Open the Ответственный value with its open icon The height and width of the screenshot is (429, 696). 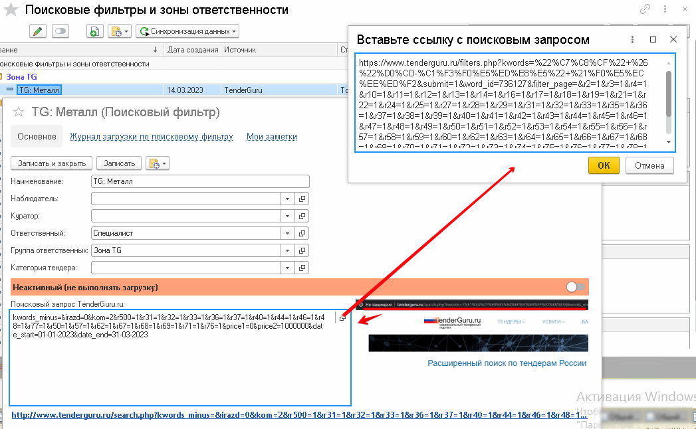coord(302,233)
